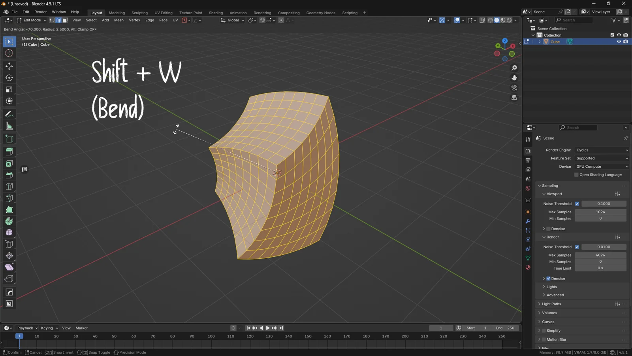Select the Measure tool
632x356 pixels.
(x=9, y=126)
